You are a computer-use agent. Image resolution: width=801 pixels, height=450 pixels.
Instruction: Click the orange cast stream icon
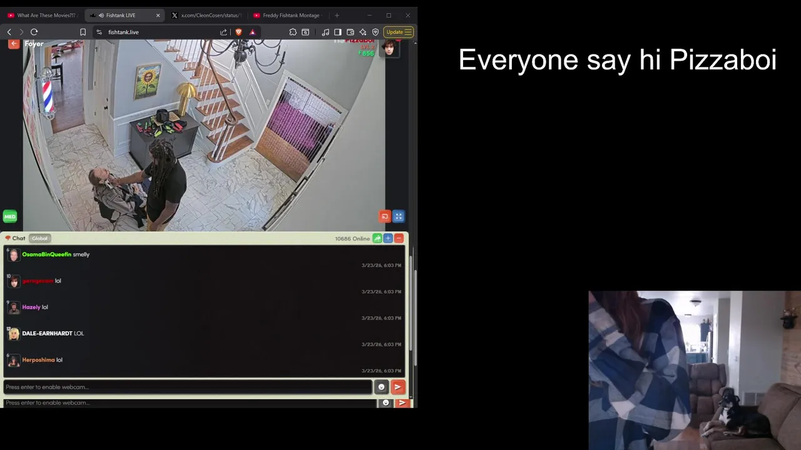(x=385, y=216)
